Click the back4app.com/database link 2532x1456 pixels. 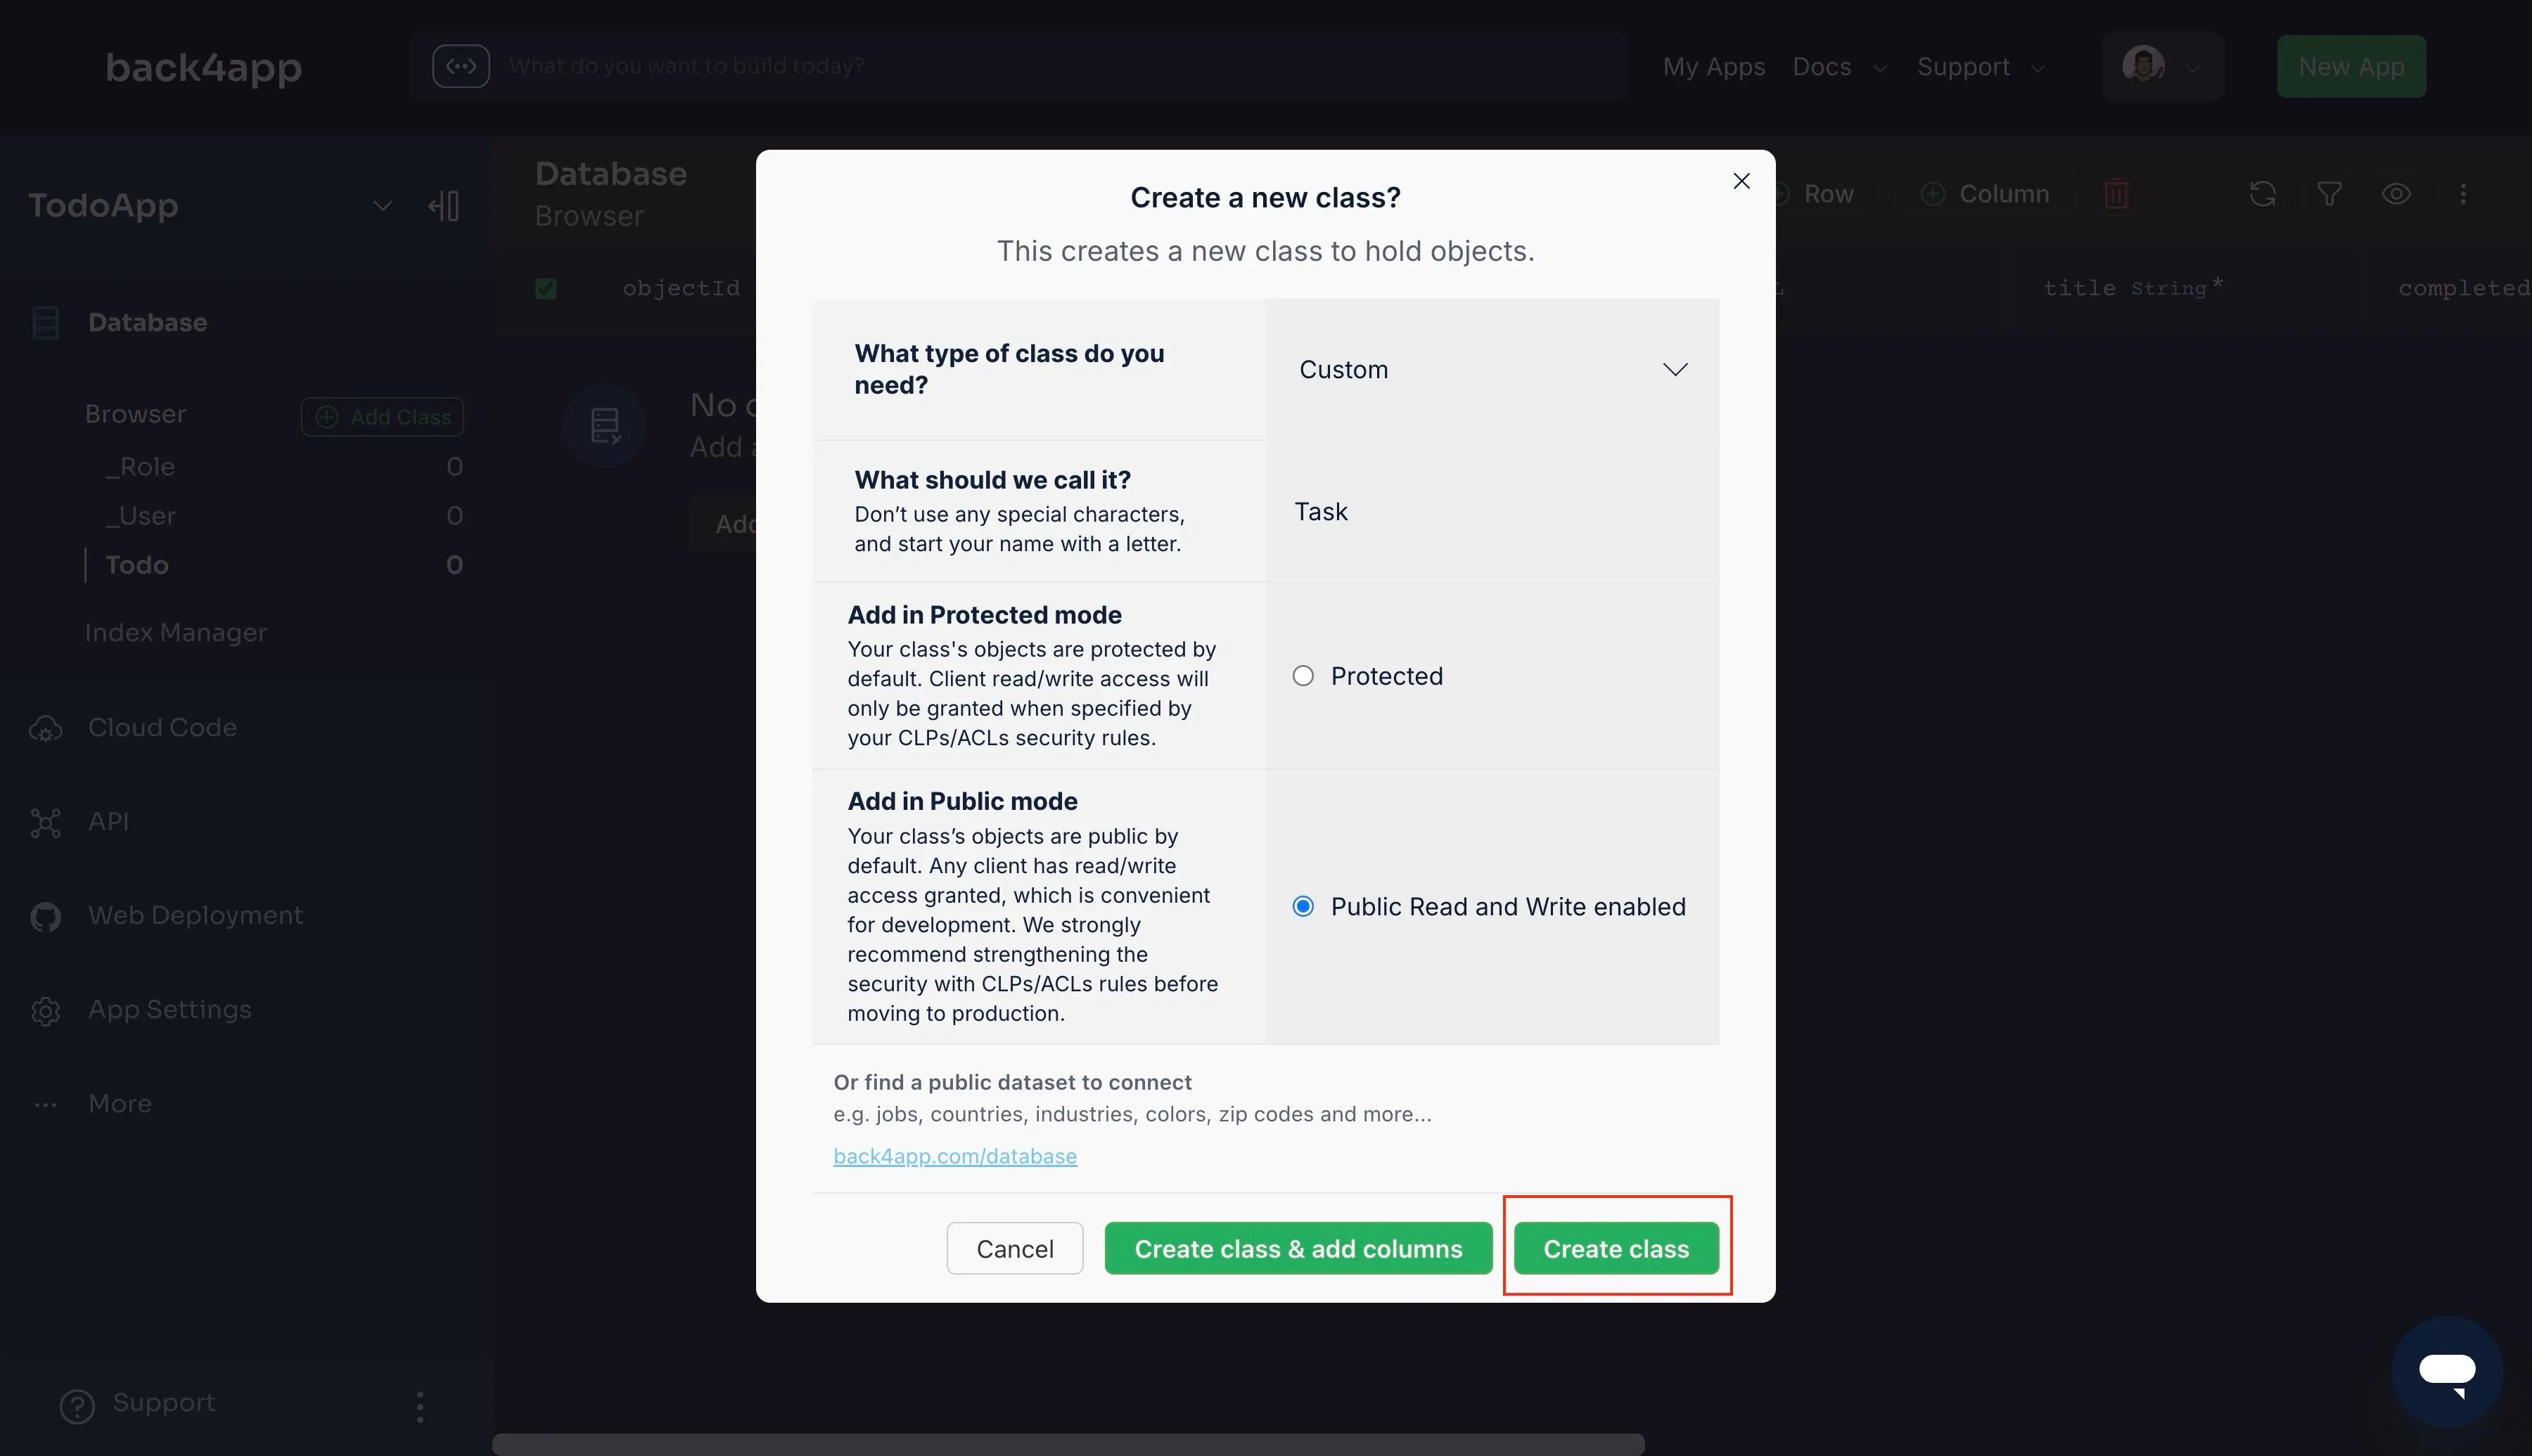point(954,1155)
